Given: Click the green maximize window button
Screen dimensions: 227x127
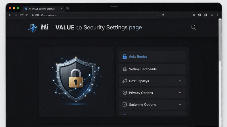Looking at the screenshot, I should (18, 8).
